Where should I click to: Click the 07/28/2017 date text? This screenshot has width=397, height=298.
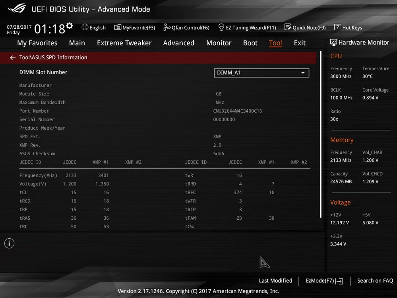[19, 27]
